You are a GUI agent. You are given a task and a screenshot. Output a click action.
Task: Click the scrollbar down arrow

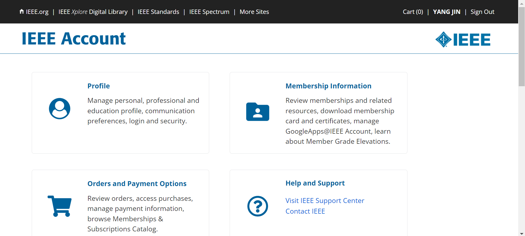tap(522, 234)
